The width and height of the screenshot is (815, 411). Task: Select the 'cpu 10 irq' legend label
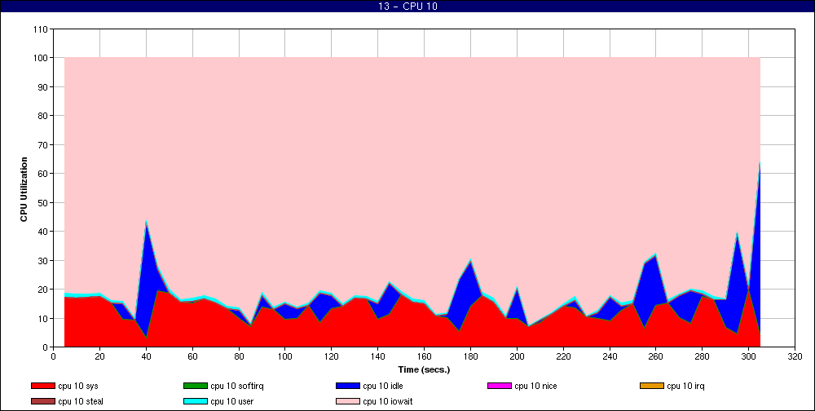(685, 387)
